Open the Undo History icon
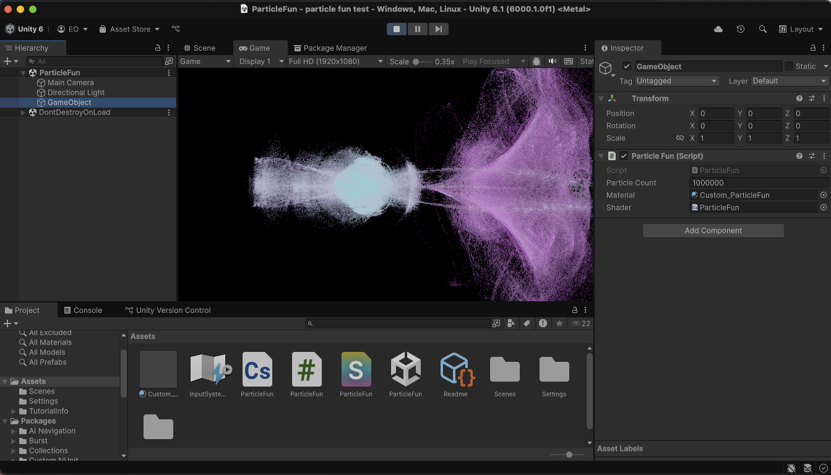 [x=741, y=29]
